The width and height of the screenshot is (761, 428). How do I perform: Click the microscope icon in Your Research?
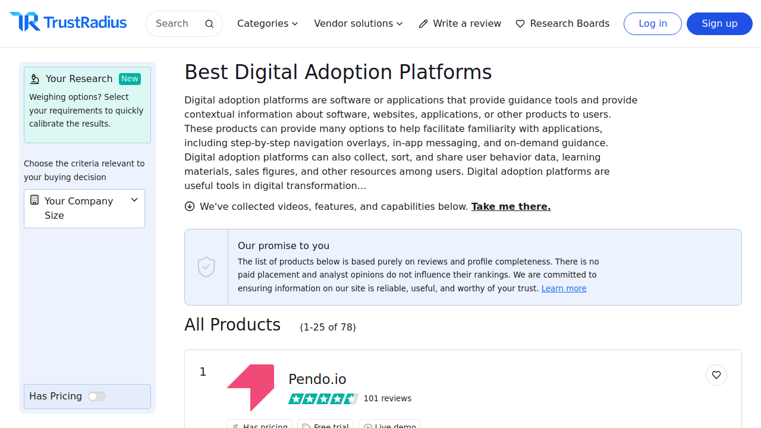tap(34, 78)
